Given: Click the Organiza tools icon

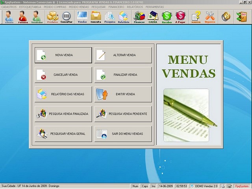Looking at the screenshot, I should (x=210, y=17).
